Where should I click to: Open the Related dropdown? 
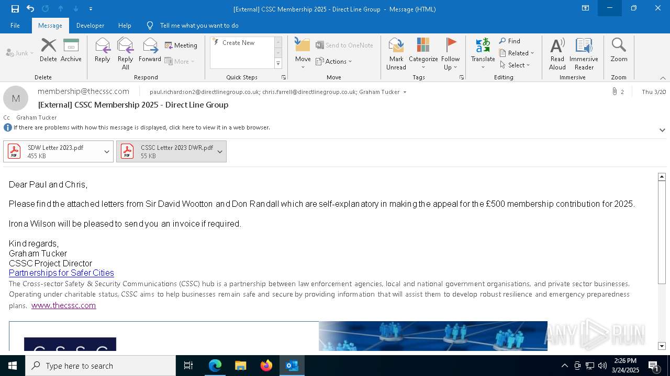point(517,53)
